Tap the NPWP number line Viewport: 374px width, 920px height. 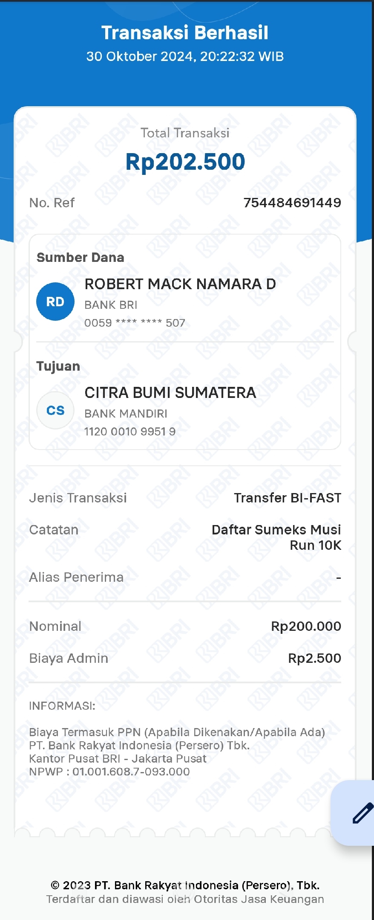click(x=109, y=772)
